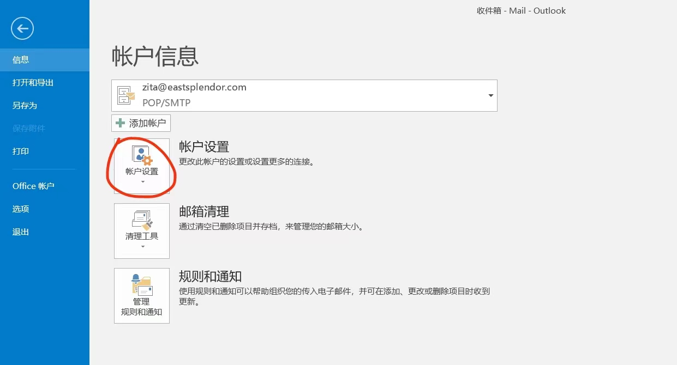677x365 pixels.
Task: Expand the small arrow under the 帐户设置 label
Action: (x=142, y=182)
